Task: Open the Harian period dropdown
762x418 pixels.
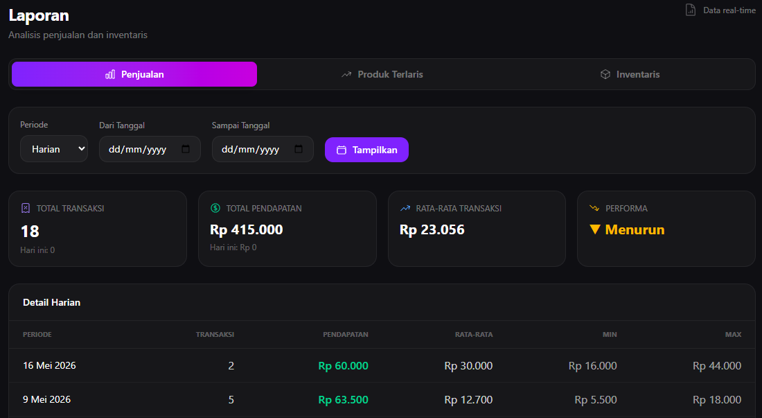Action: 54,149
